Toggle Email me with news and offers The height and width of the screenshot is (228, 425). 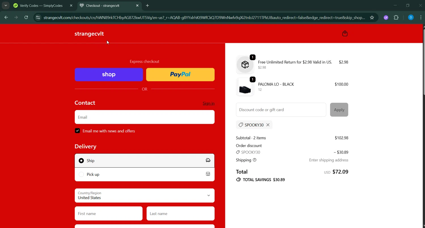point(77,131)
